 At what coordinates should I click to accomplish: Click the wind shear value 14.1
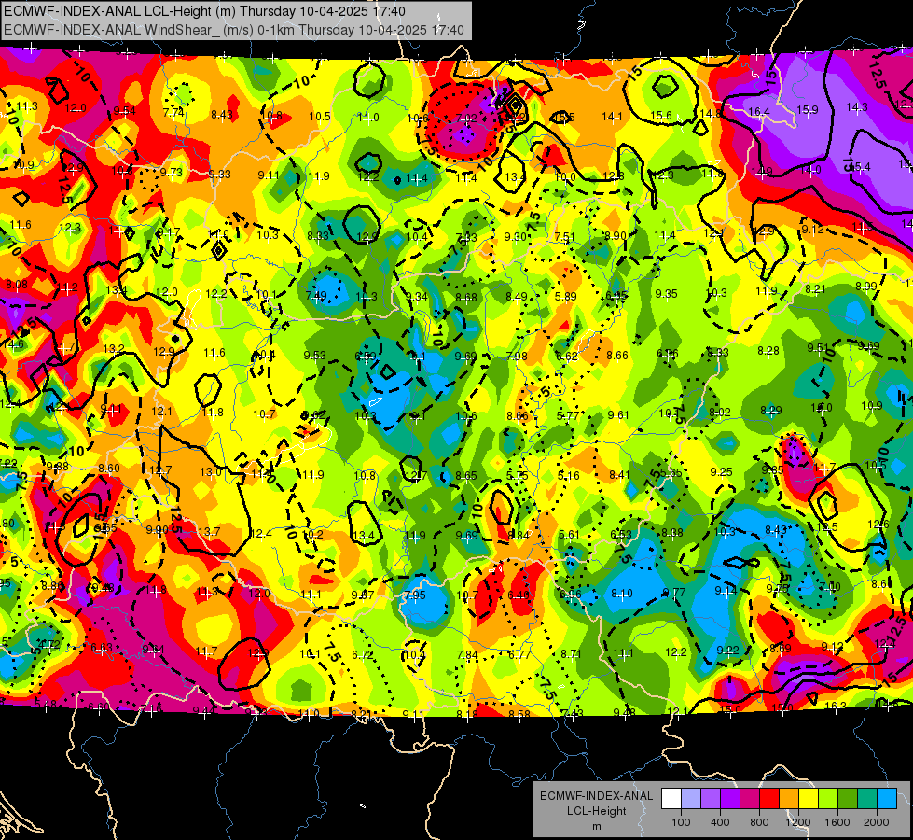pos(612,117)
